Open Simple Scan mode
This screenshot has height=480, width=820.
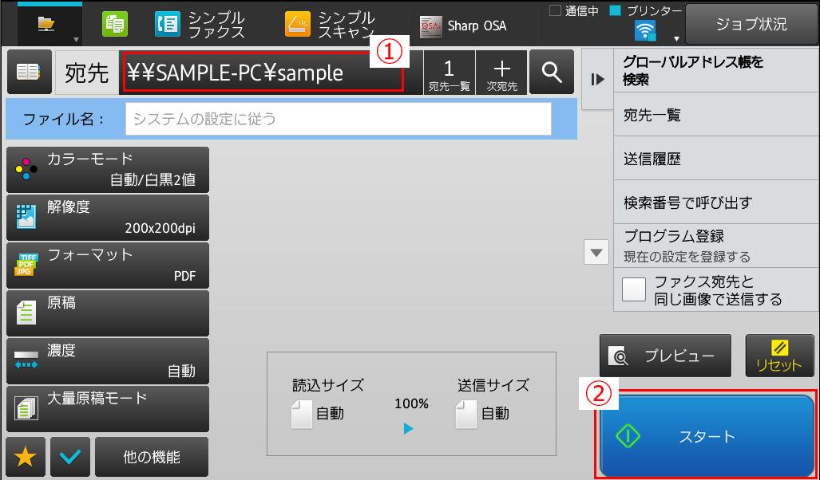point(330,25)
